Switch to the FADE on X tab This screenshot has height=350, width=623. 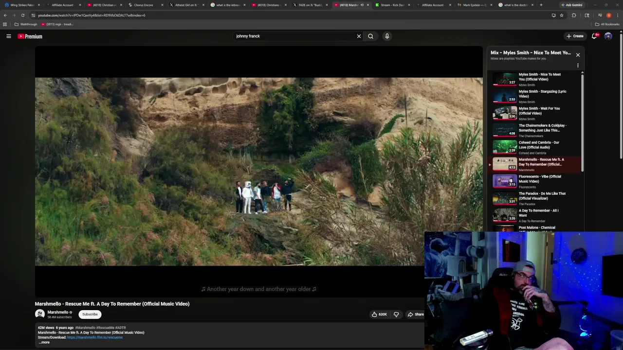[x=310, y=5]
